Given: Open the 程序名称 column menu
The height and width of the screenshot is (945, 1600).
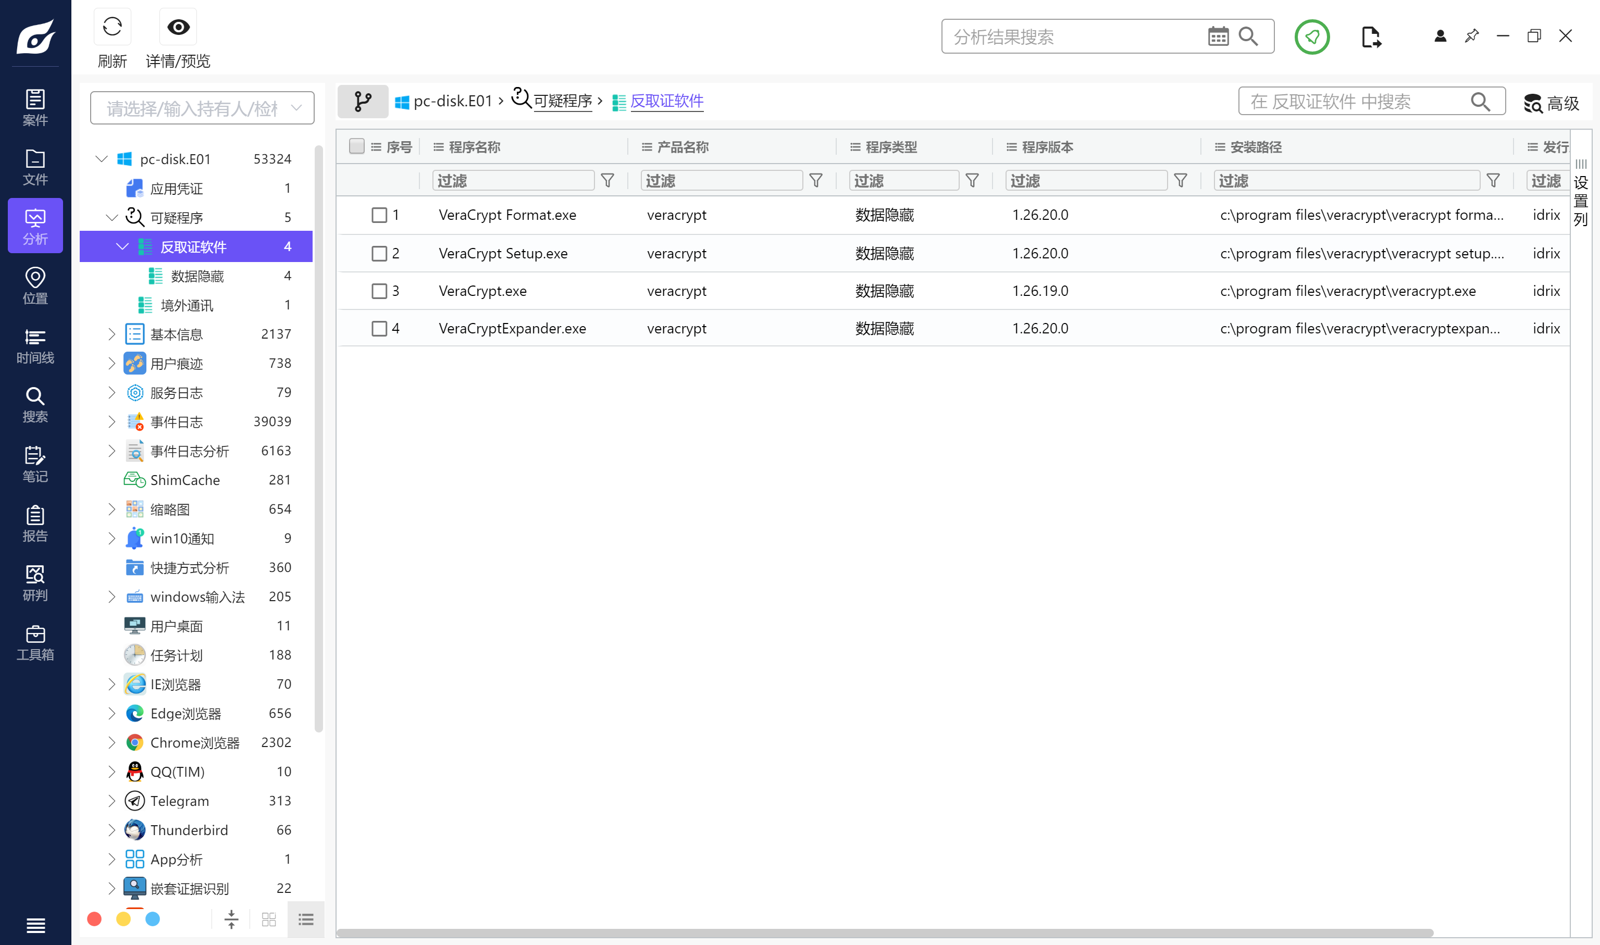Looking at the screenshot, I should point(439,147).
